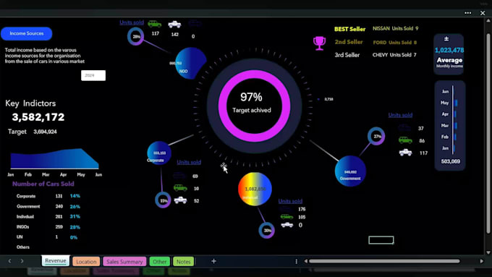The height and width of the screenshot is (277, 492).
Task: Add a new sheet with the plus icon
Action: (x=213, y=261)
